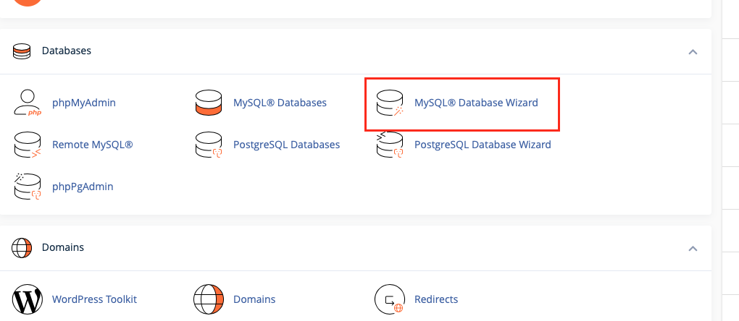Collapse the Databases section chevron

click(x=693, y=52)
